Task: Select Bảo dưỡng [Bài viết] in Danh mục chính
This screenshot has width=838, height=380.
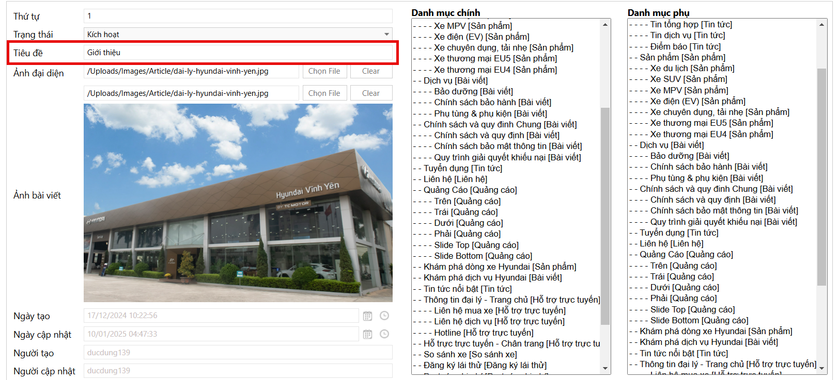Action: (473, 91)
